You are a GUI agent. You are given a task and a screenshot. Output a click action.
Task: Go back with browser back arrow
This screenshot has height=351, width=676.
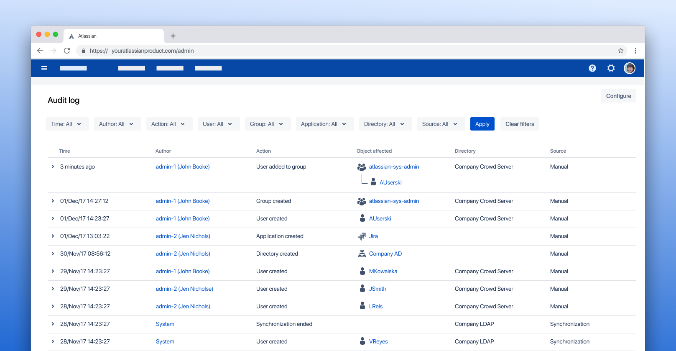(x=40, y=51)
